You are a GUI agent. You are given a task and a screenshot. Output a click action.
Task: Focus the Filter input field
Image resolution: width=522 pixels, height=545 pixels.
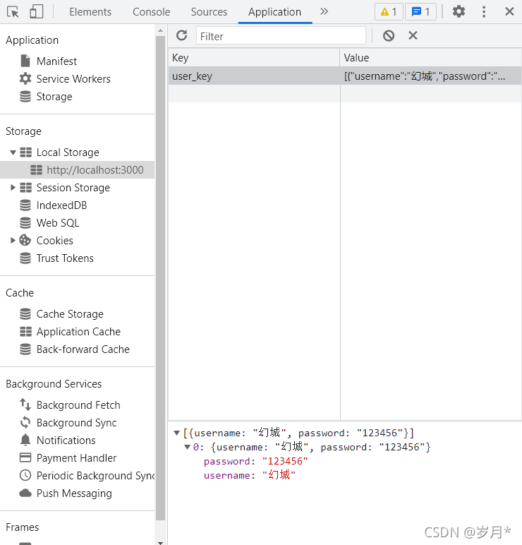tap(281, 36)
